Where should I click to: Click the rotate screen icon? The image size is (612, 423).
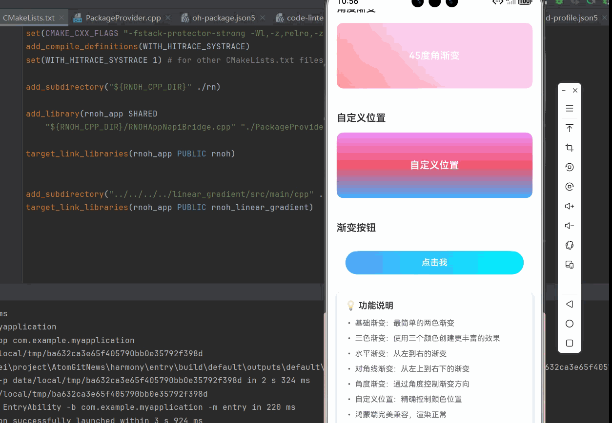coord(570,167)
